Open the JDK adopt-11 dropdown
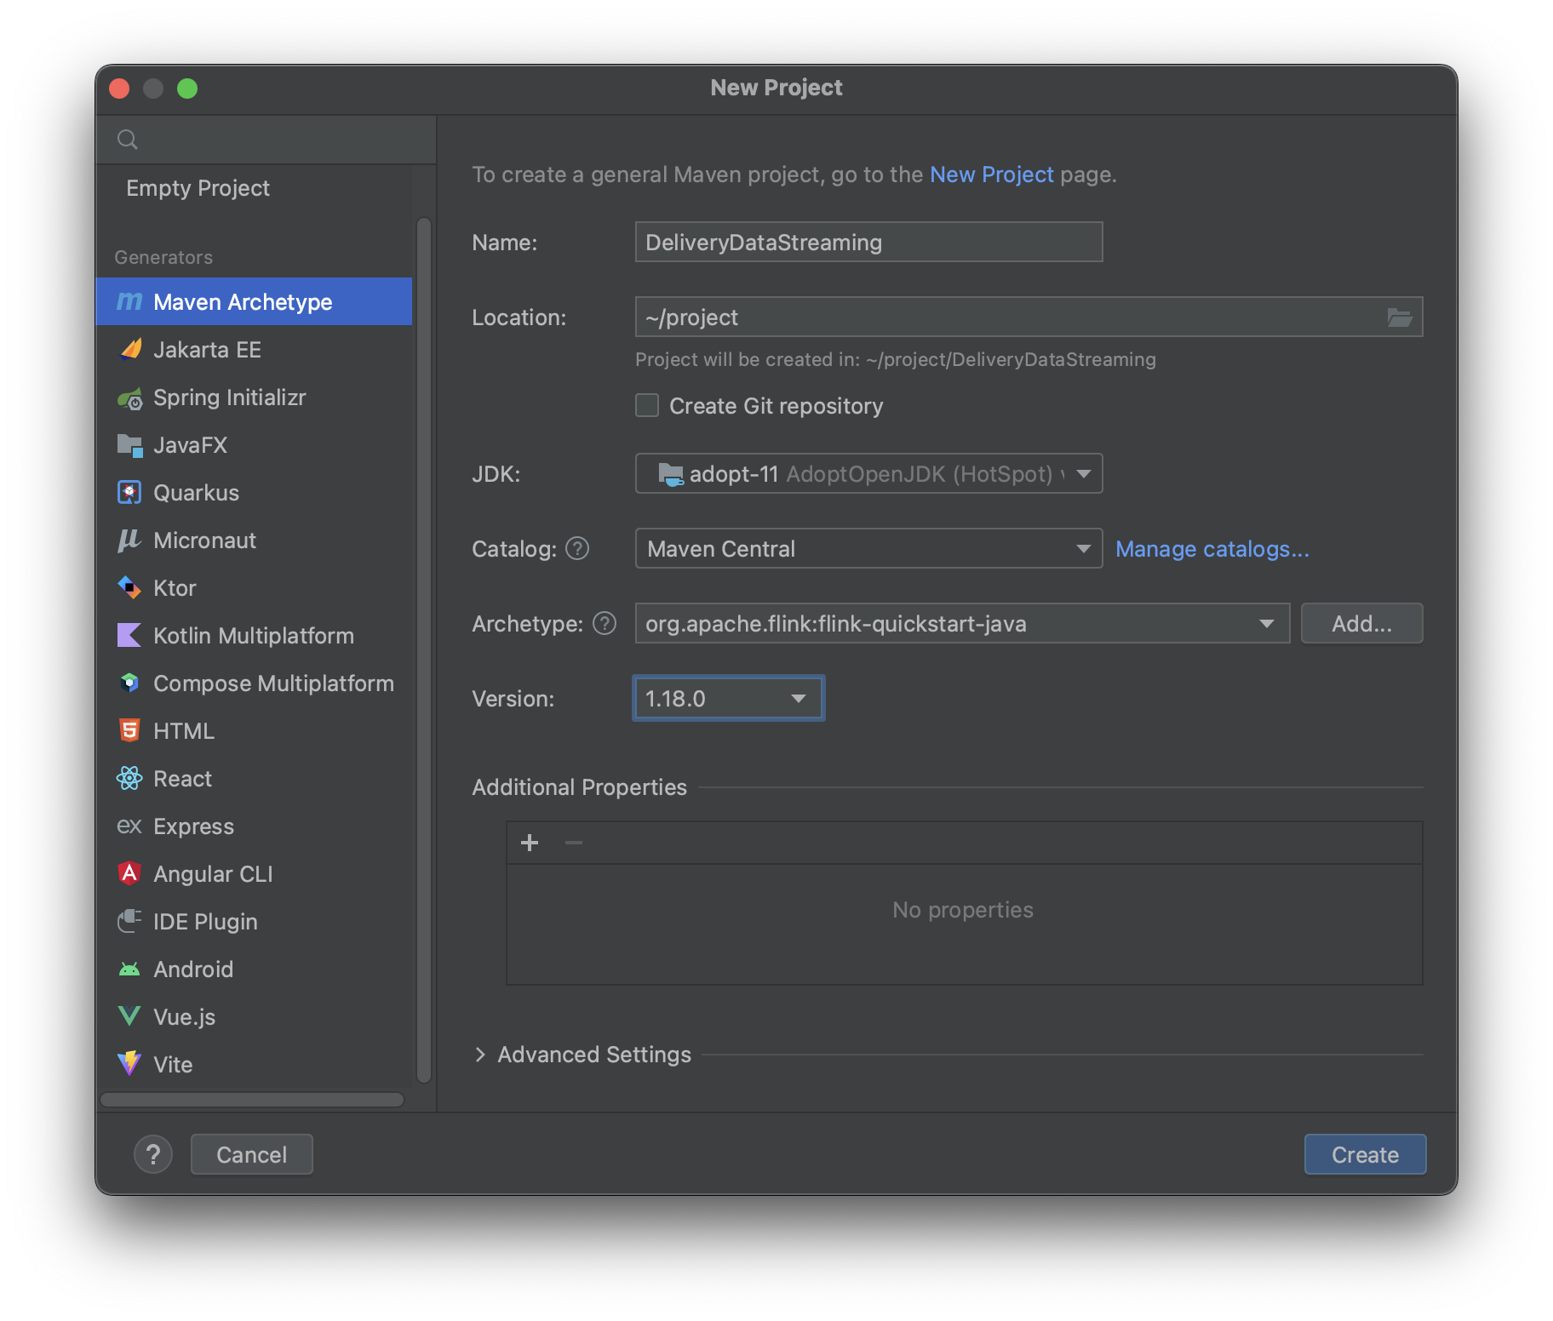The width and height of the screenshot is (1553, 1321). pos(868,473)
